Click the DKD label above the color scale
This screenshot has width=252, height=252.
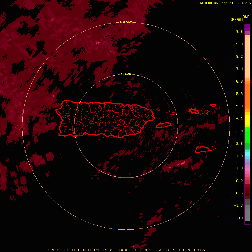246,17
